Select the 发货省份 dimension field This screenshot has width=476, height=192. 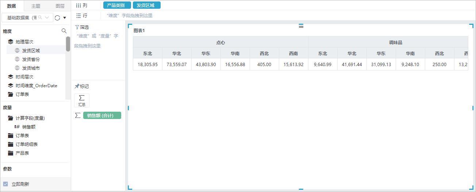tap(31, 59)
